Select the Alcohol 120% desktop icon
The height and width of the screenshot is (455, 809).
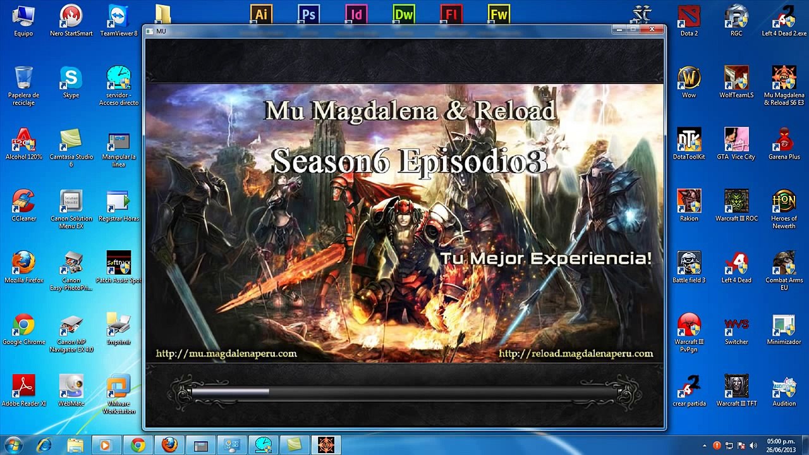23,144
